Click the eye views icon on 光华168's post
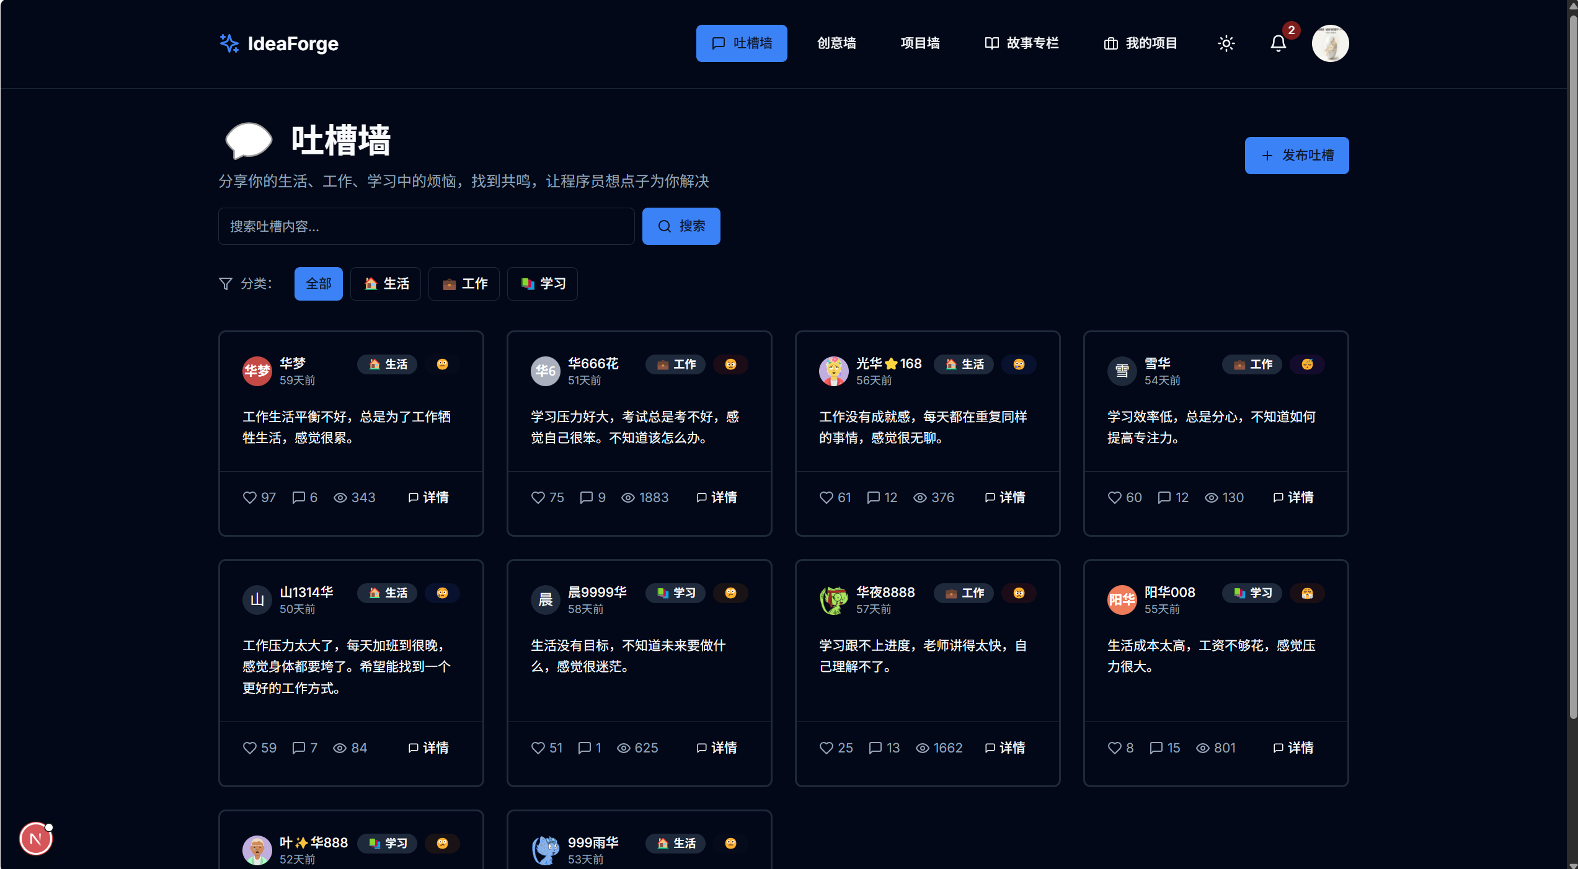This screenshot has height=869, width=1578. (920, 497)
